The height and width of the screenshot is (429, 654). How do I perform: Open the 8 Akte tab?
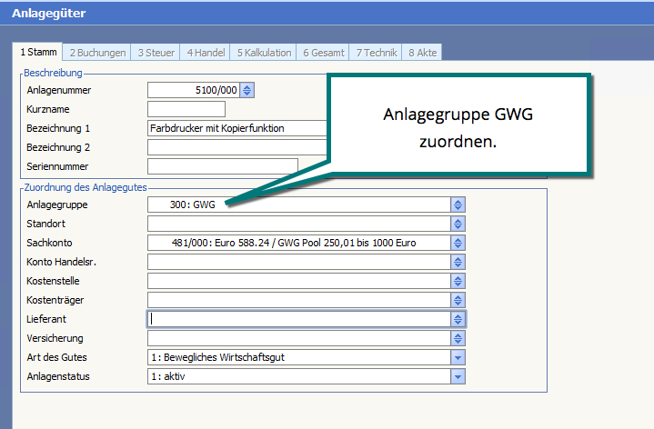(x=423, y=53)
